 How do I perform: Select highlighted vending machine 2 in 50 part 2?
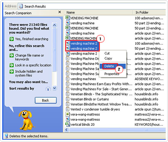(84, 49)
